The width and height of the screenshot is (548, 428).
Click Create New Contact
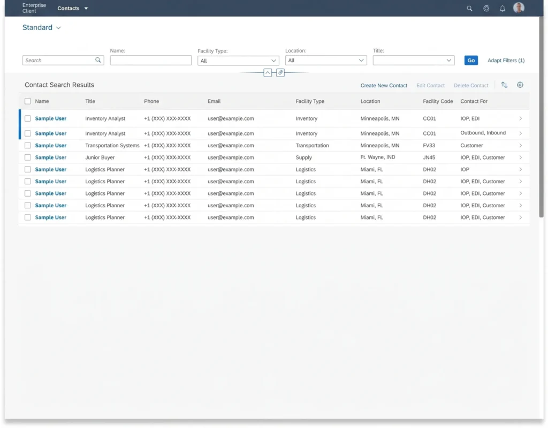tap(384, 85)
